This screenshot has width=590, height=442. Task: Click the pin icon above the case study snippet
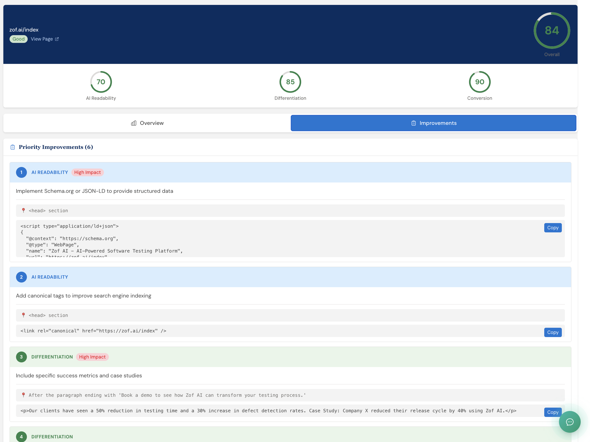[24, 395]
